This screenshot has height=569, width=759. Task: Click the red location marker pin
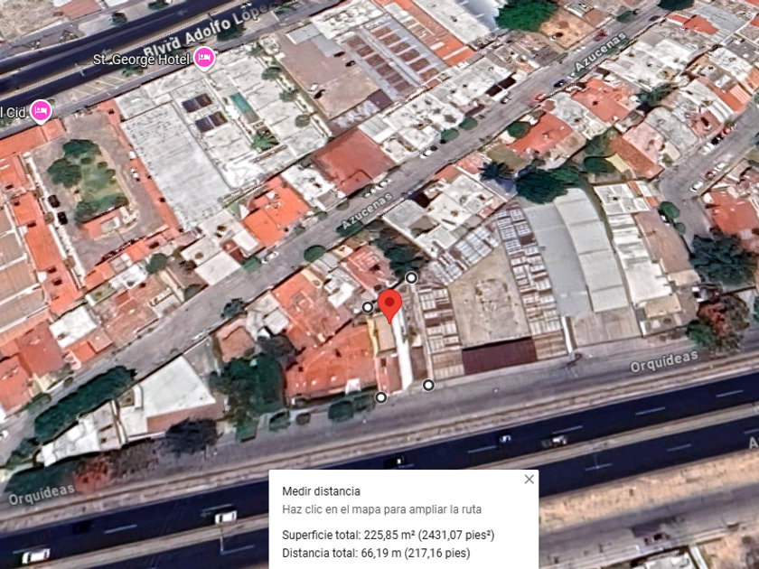click(389, 306)
